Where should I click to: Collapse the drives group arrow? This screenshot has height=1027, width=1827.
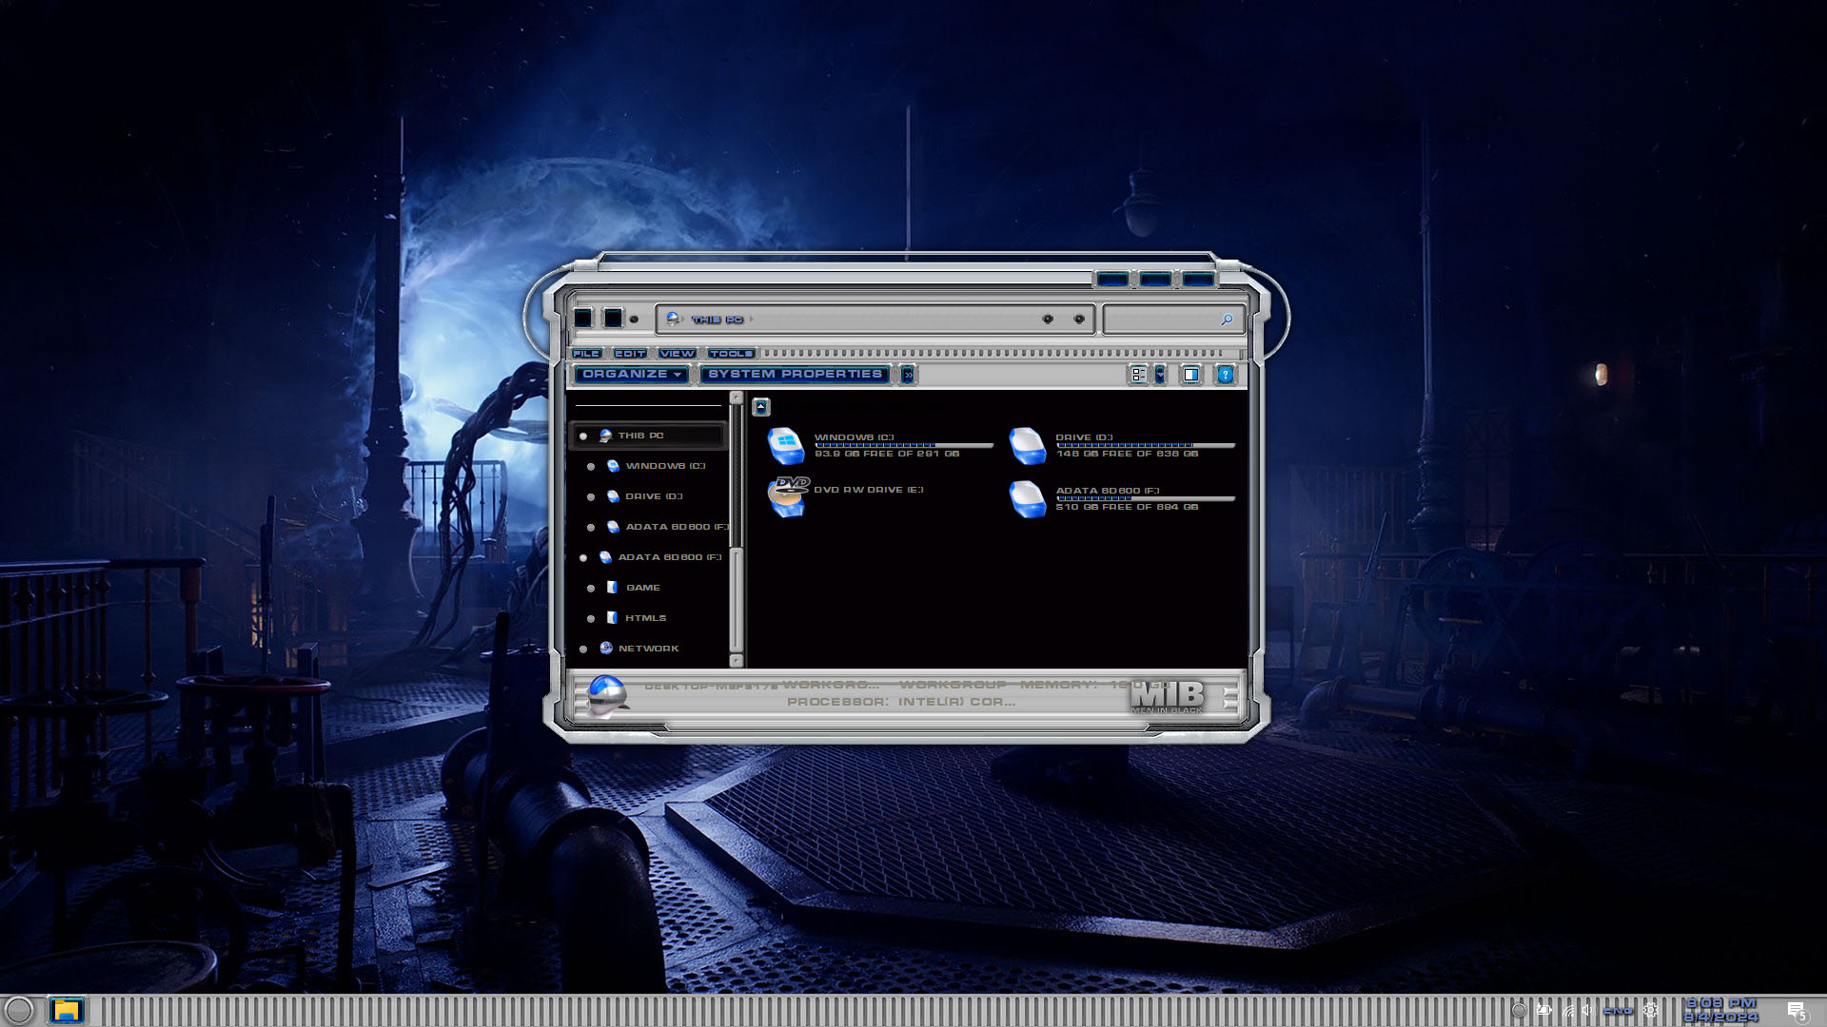[760, 407]
